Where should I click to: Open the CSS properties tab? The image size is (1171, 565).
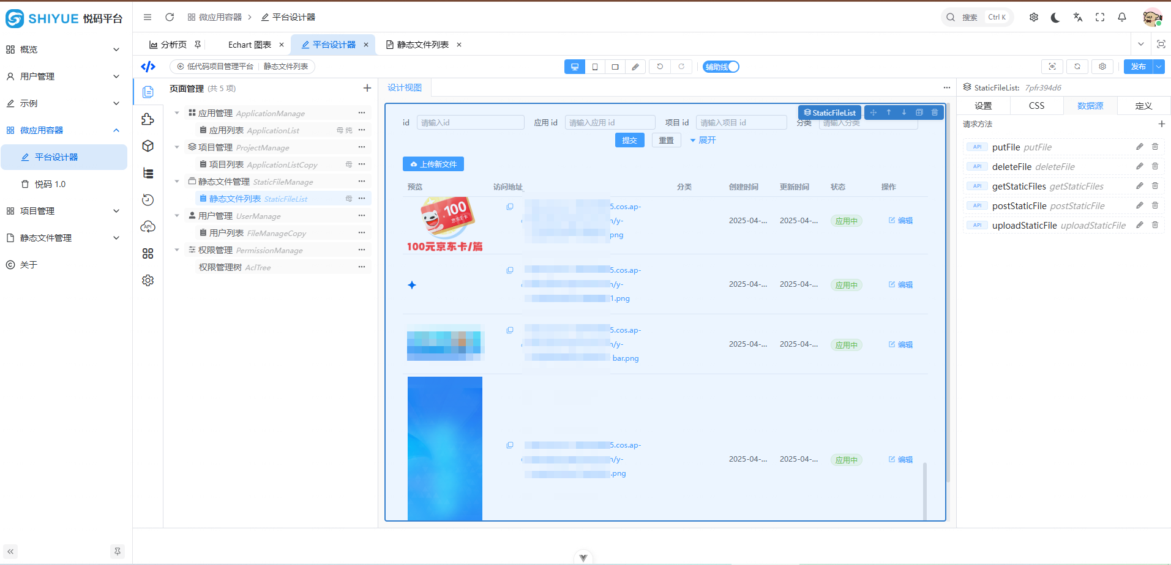point(1036,106)
